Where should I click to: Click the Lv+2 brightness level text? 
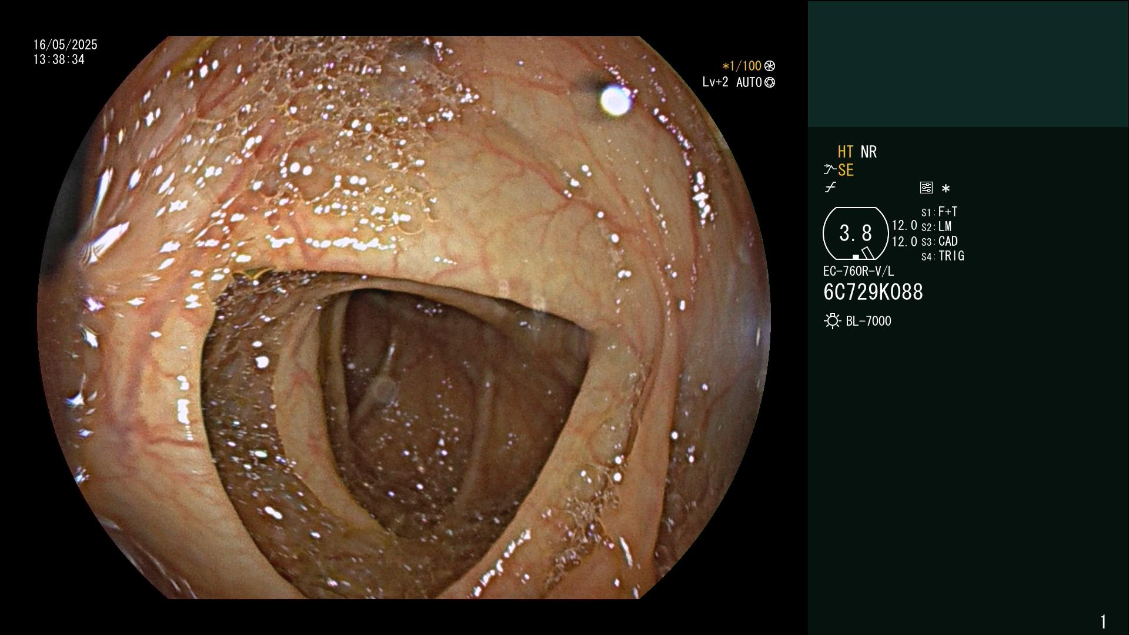715,82
